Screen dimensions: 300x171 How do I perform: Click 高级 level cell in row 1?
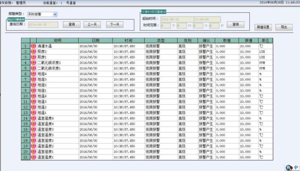[x=188, y=46]
